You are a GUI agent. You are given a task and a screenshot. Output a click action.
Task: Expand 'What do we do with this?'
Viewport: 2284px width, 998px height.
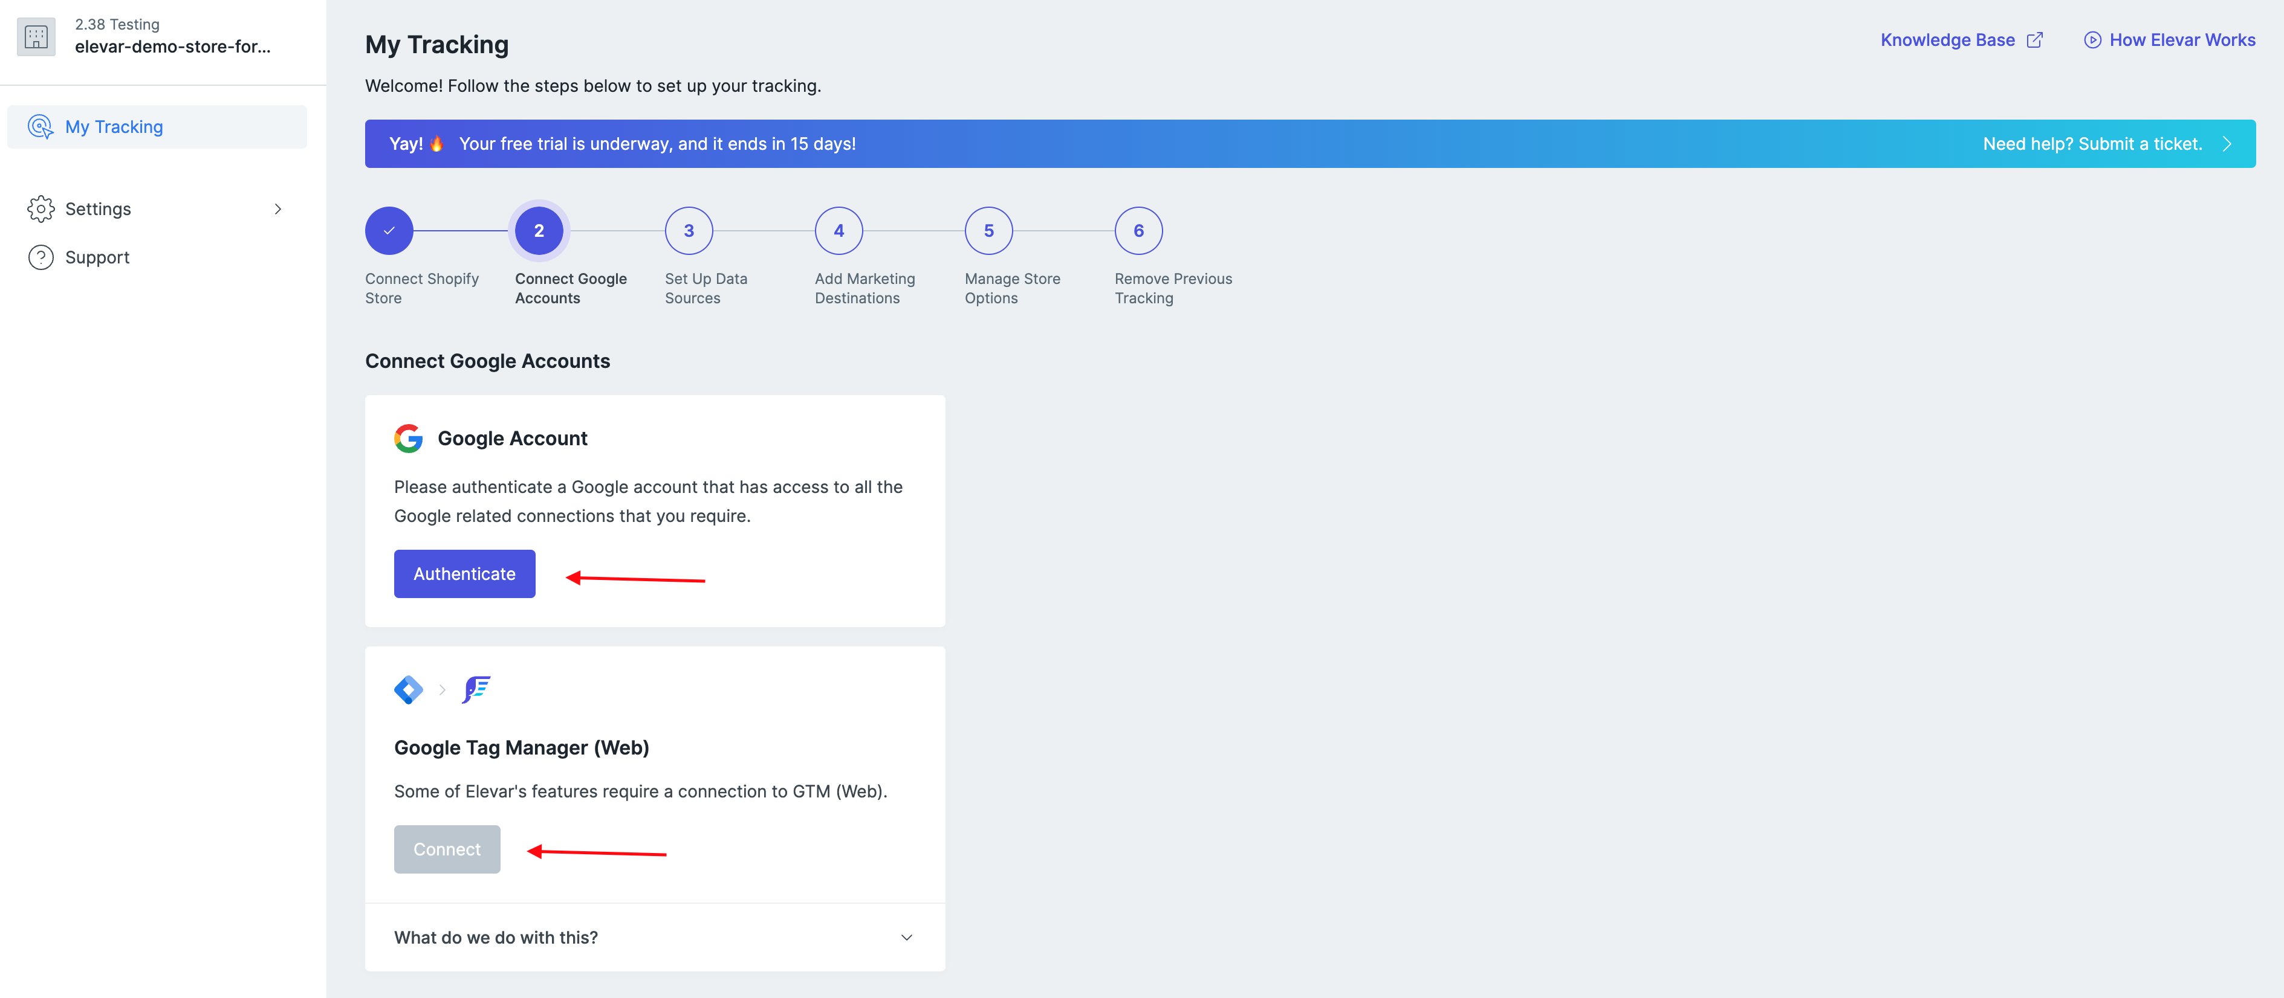906,937
